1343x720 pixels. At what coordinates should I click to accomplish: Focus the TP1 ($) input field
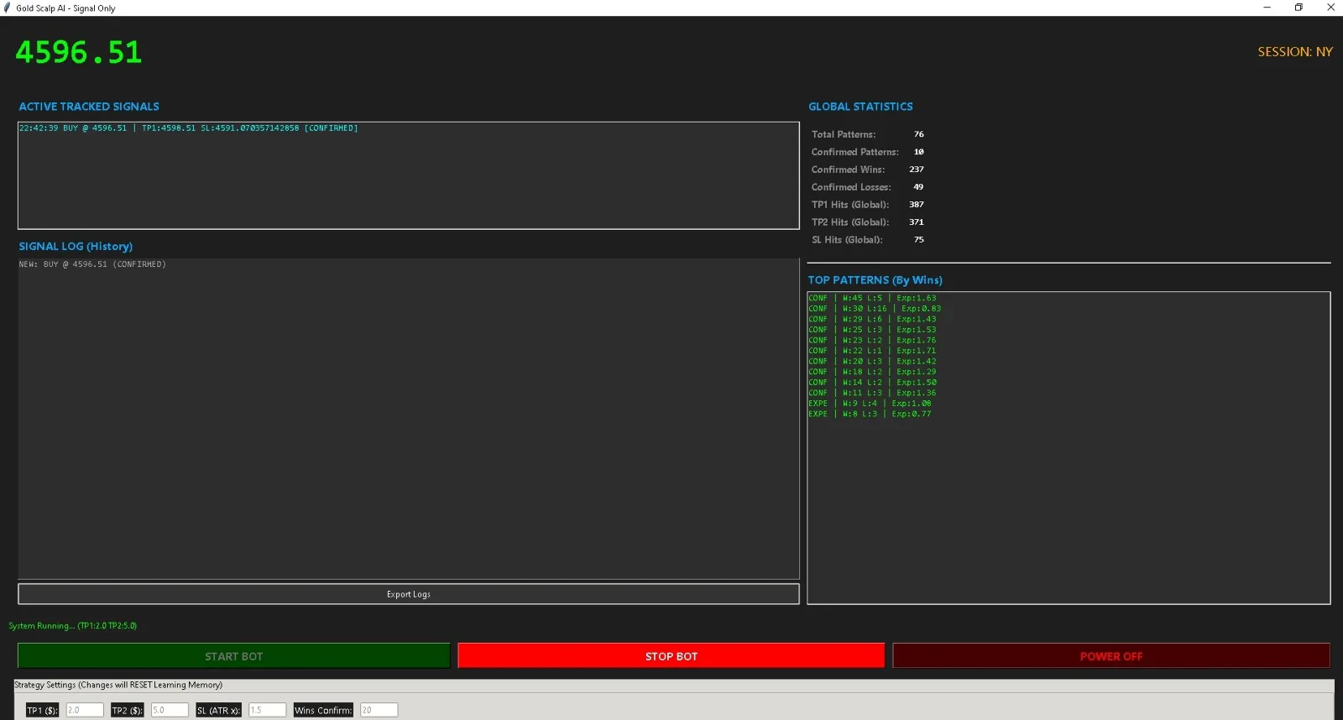(x=85, y=710)
